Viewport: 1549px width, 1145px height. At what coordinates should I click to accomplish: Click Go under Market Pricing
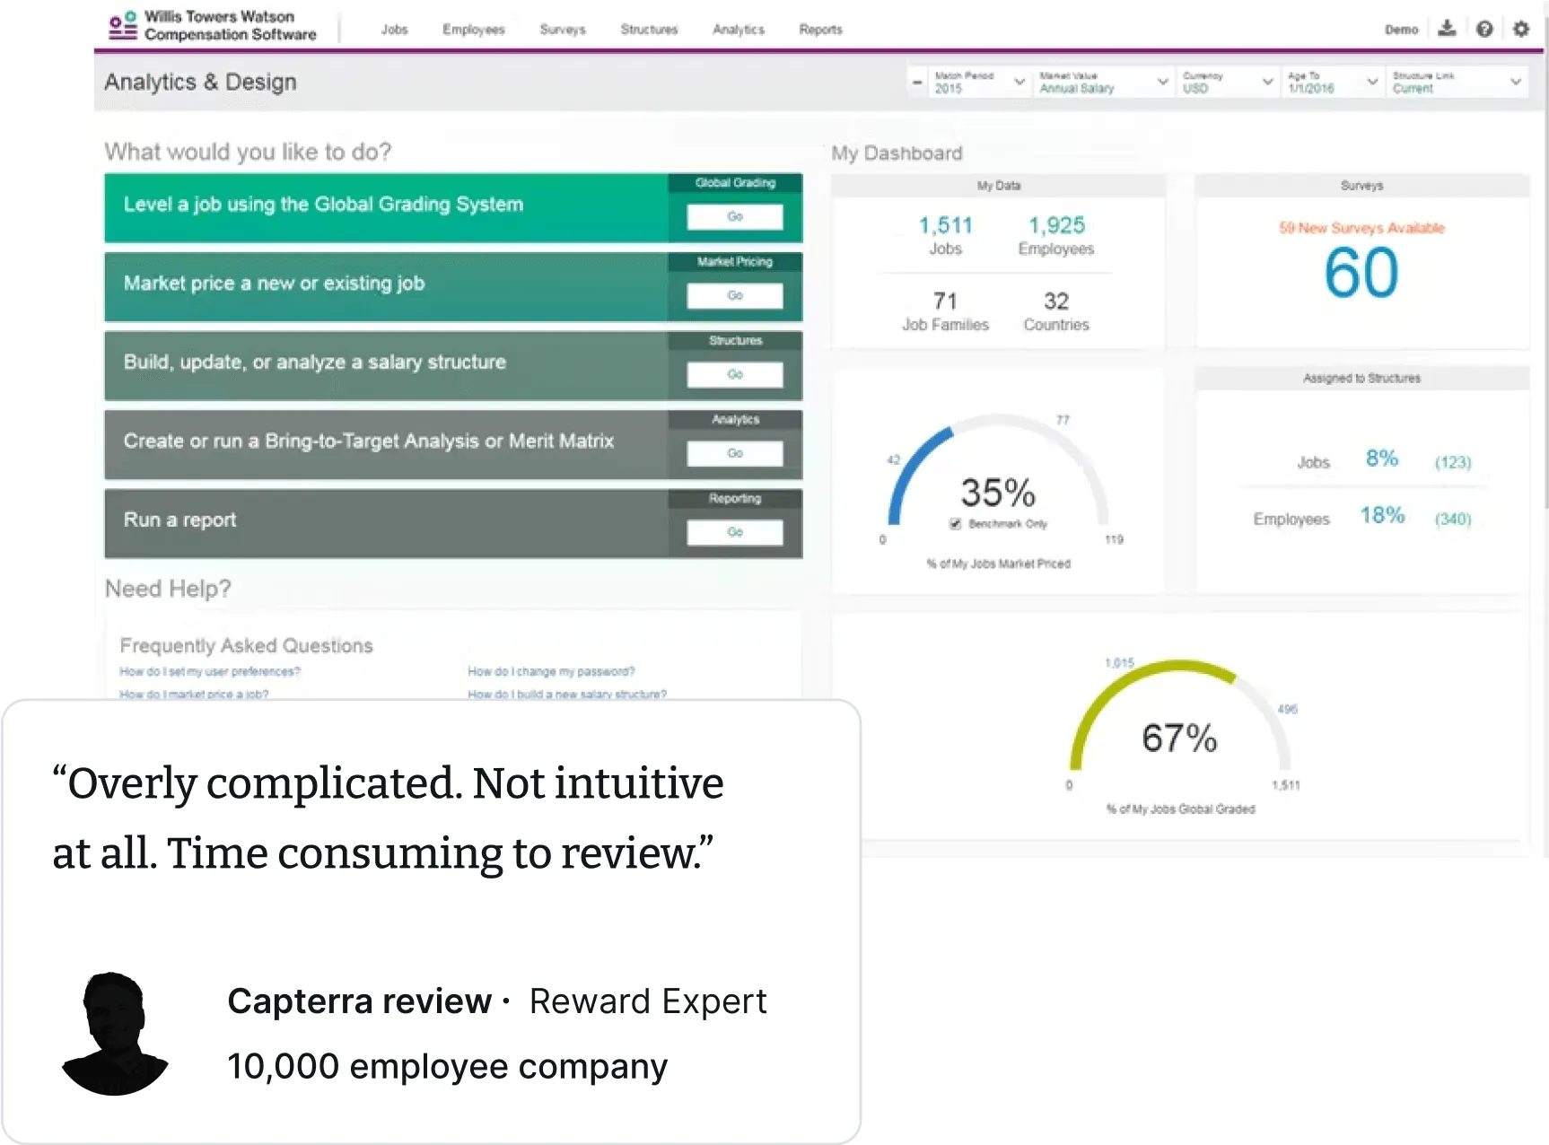(735, 296)
